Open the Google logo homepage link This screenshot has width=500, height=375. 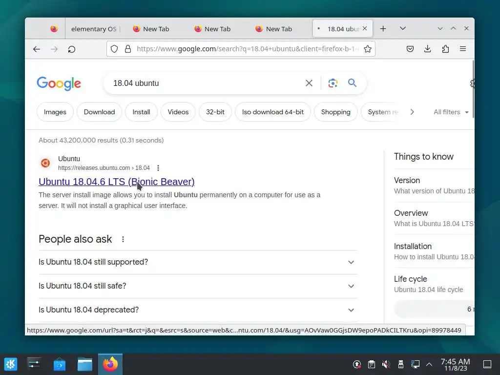59,83
